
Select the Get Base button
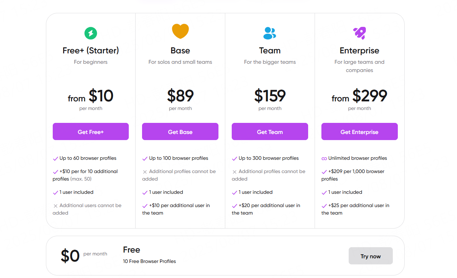pos(180,131)
